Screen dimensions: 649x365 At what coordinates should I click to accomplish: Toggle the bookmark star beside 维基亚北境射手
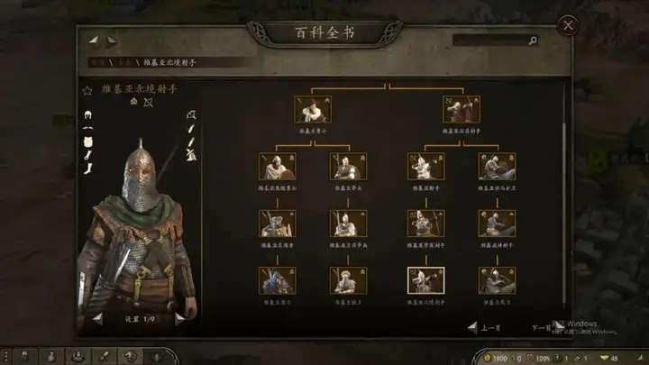pyautogui.click(x=87, y=91)
